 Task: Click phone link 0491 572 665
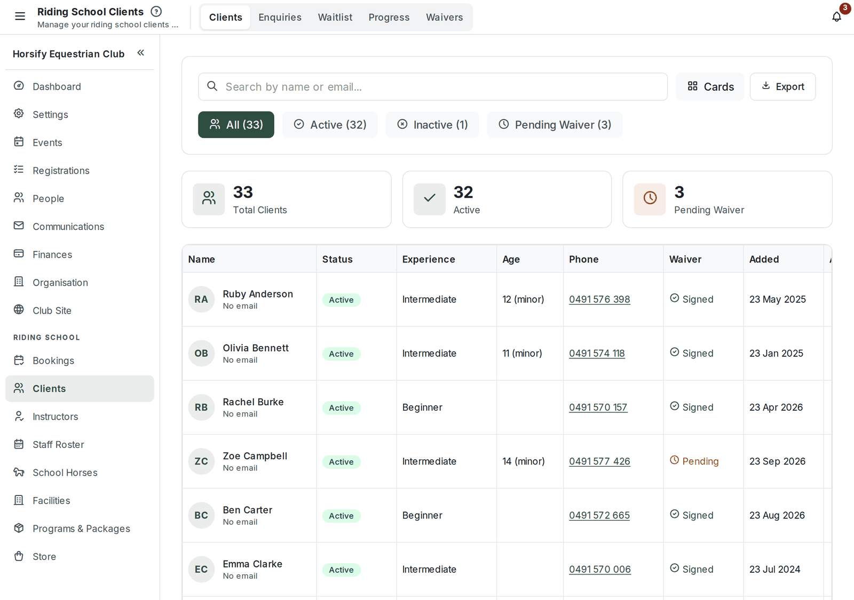click(x=599, y=515)
